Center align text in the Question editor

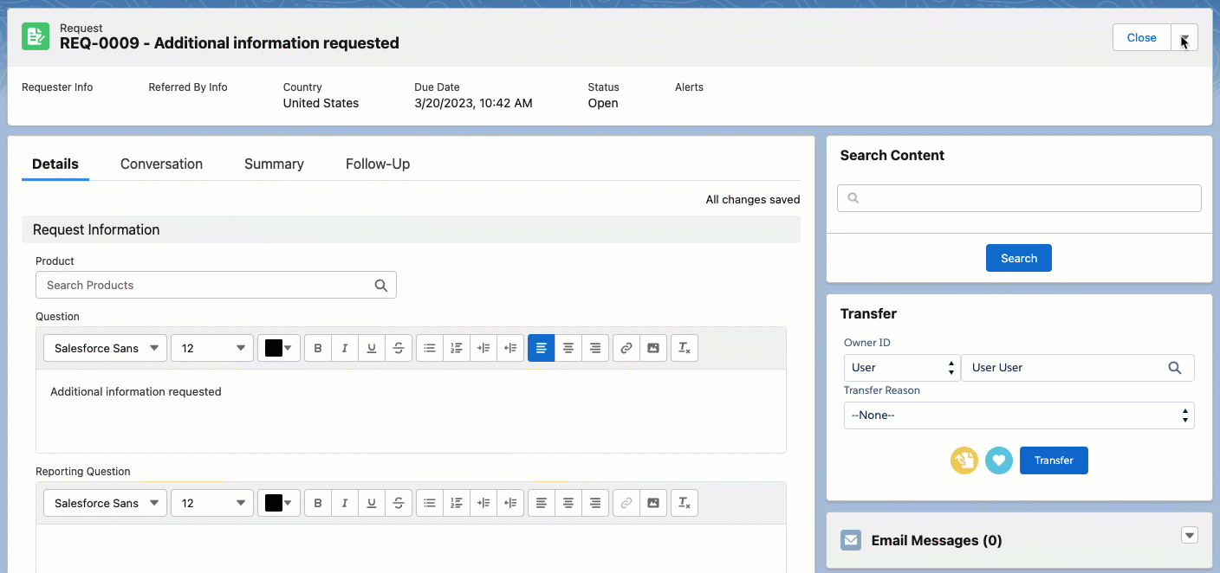(568, 348)
